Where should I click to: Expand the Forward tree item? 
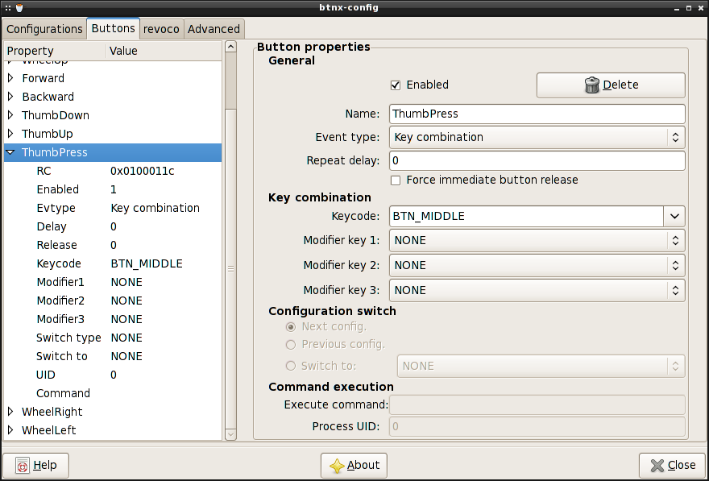[x=10, y=78]
